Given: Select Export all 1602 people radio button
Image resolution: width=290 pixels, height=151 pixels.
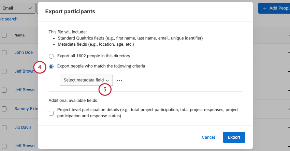Looking at the screenshot, I should (x=51, y=56).
